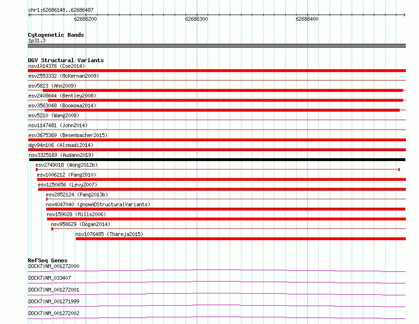Open the DGV Structural Variants track title
The height and width of the screenshot is (324, 419).
click(x=66, y=60)
